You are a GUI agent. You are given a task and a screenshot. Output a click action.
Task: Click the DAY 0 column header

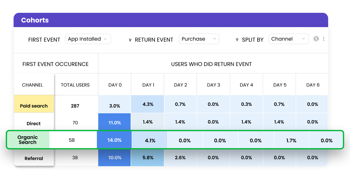[115, 85]
